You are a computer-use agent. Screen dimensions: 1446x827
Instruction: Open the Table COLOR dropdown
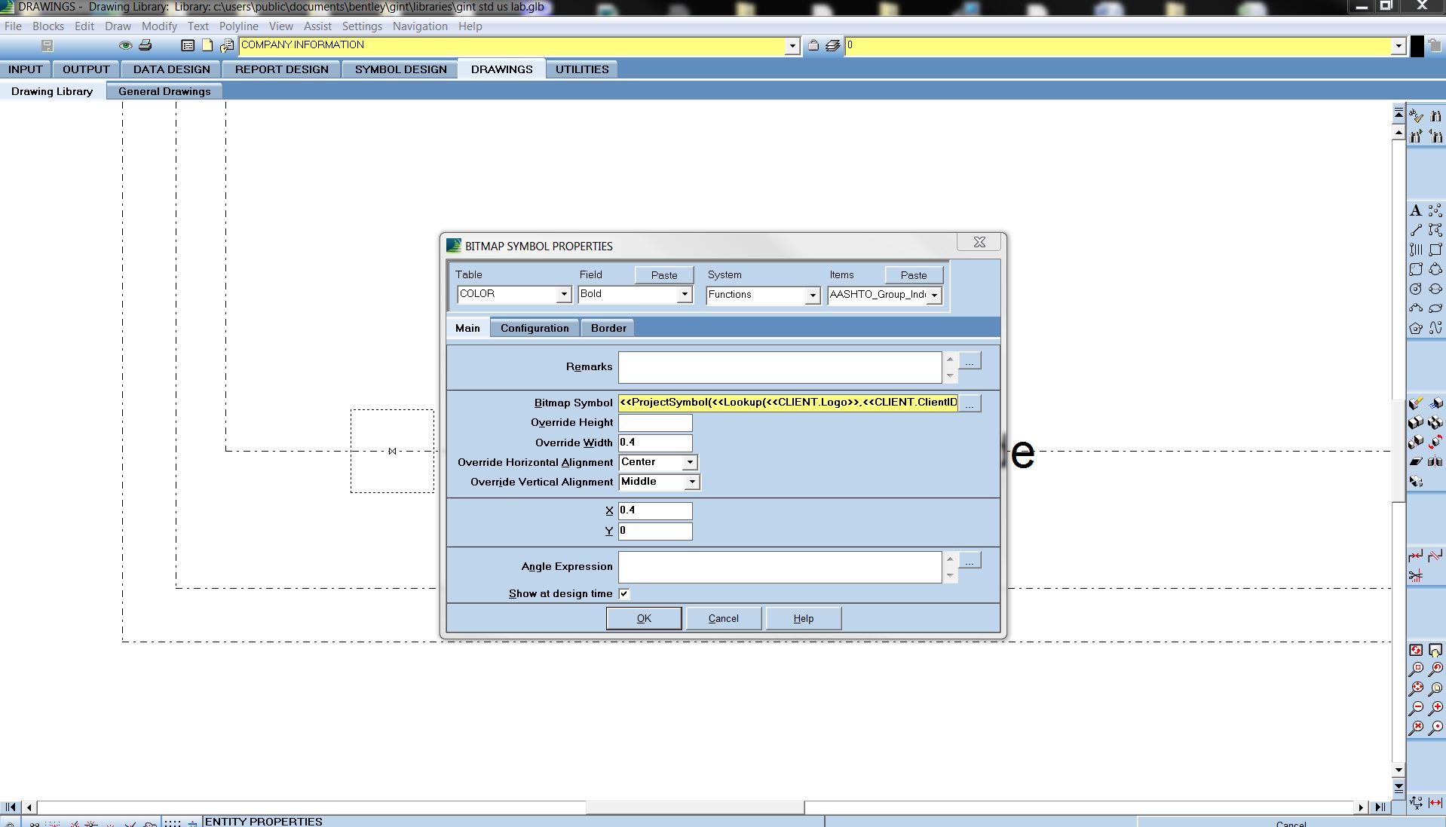click(x=563, y=295)
